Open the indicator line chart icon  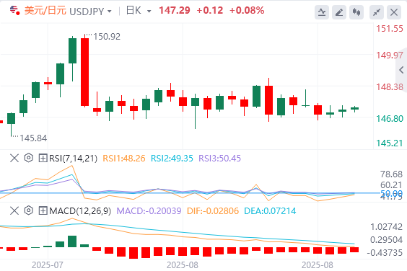pyautogui.click(x=322, y=12)
